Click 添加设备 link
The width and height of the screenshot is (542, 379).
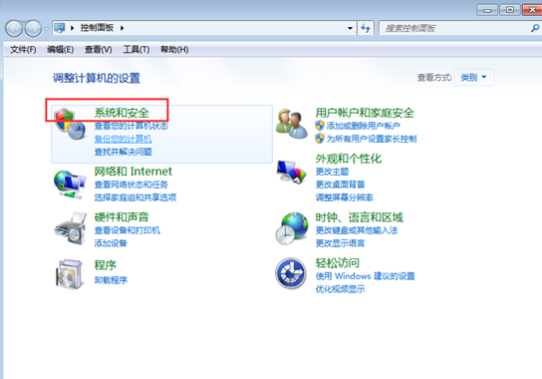111,243
